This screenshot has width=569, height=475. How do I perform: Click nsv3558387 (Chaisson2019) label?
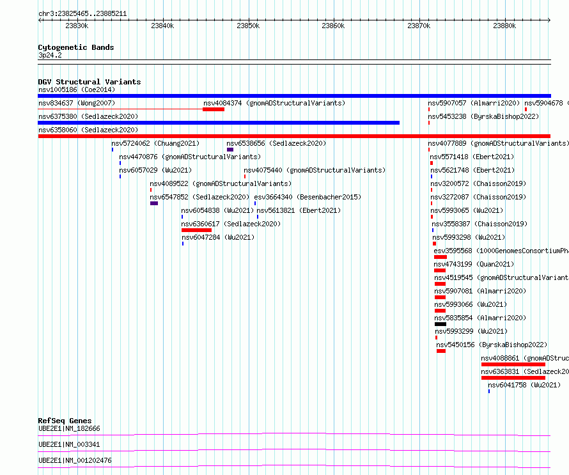pos(479,224)
